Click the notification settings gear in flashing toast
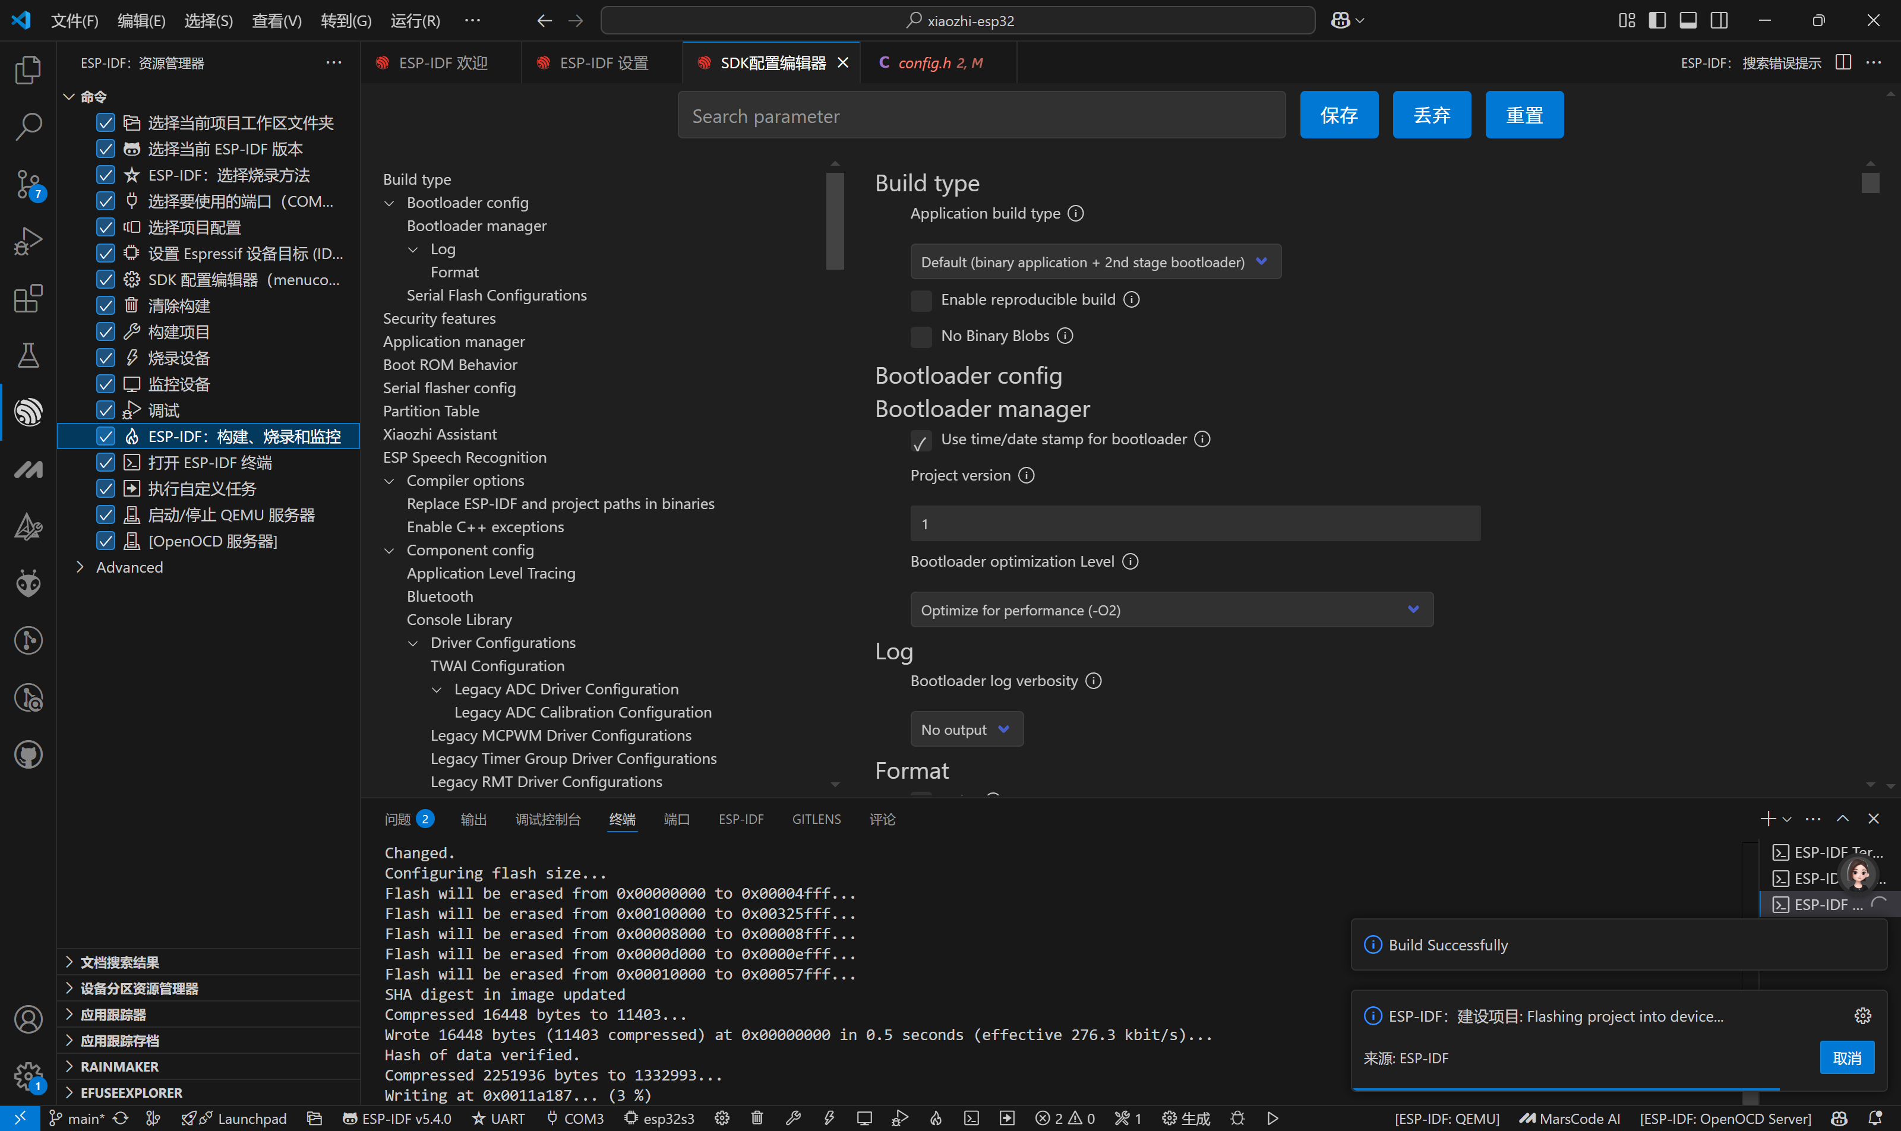Screen dimensions: 1901x1131 pyautogui.click(x=1862, y=1016)
